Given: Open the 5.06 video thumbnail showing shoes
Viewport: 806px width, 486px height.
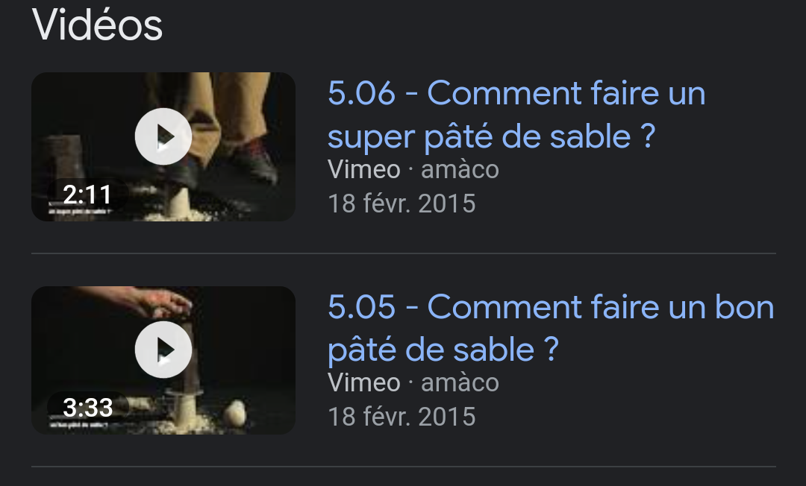Looking at the screenshot, I should coord(163,147).
